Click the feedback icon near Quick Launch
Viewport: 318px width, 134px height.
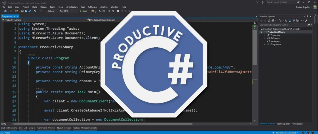point(263,2)
